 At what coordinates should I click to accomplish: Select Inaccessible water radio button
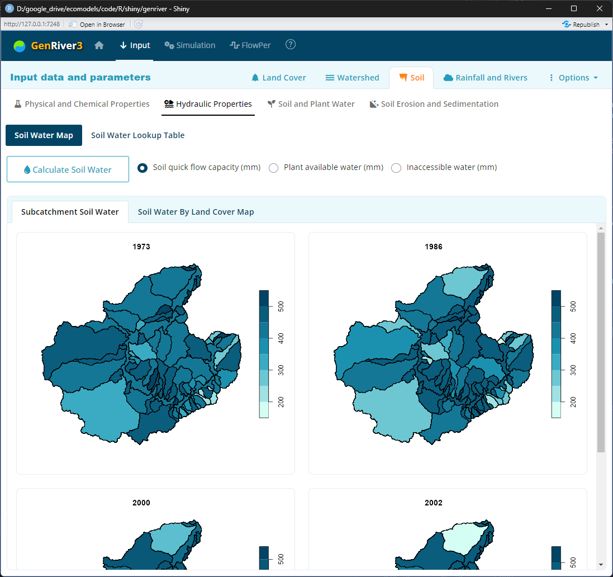pos(396,168)
